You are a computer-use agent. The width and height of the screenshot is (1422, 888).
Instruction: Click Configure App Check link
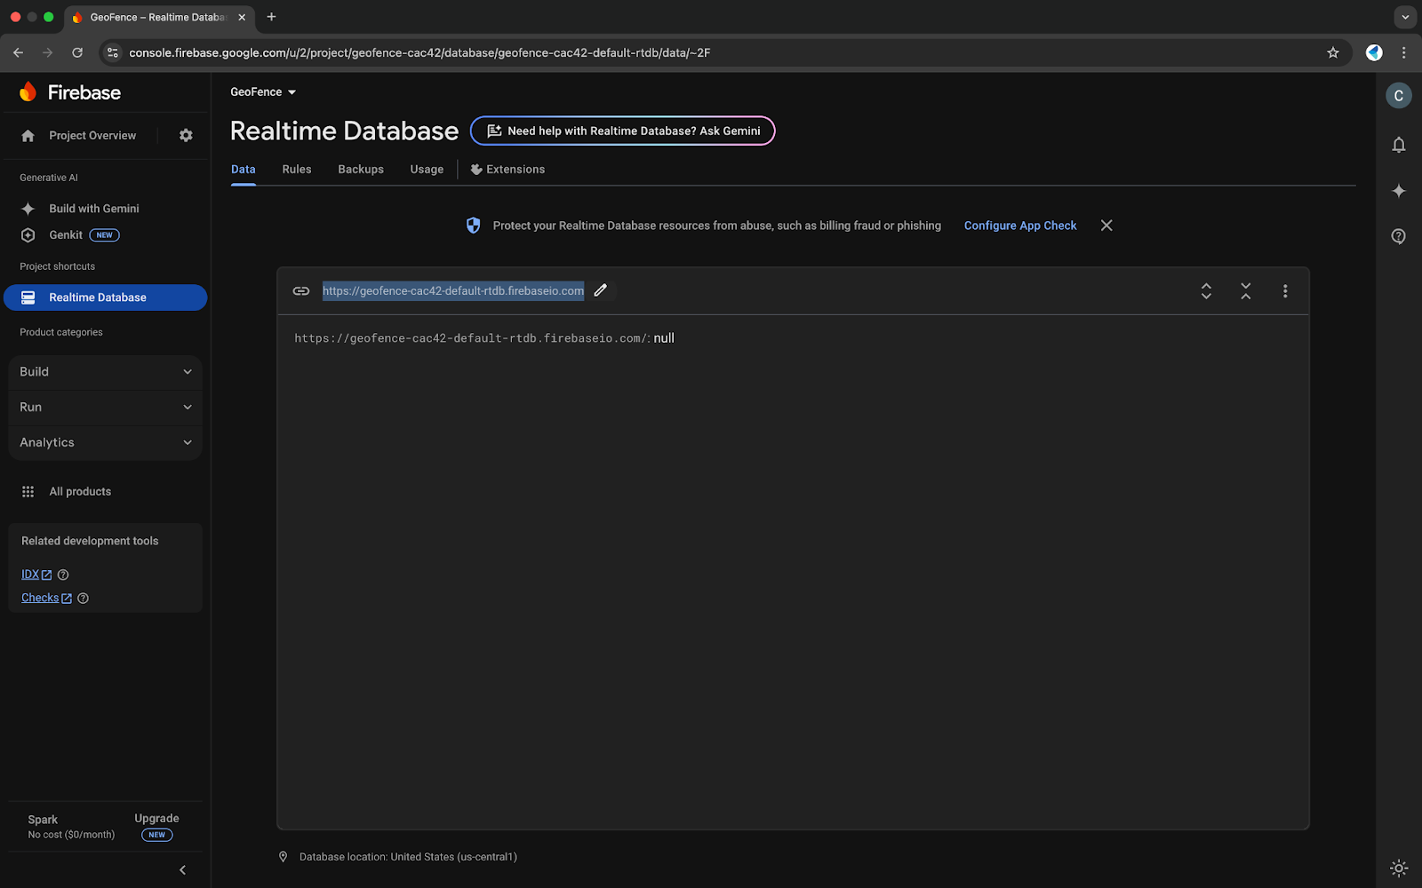(1020, 226)
